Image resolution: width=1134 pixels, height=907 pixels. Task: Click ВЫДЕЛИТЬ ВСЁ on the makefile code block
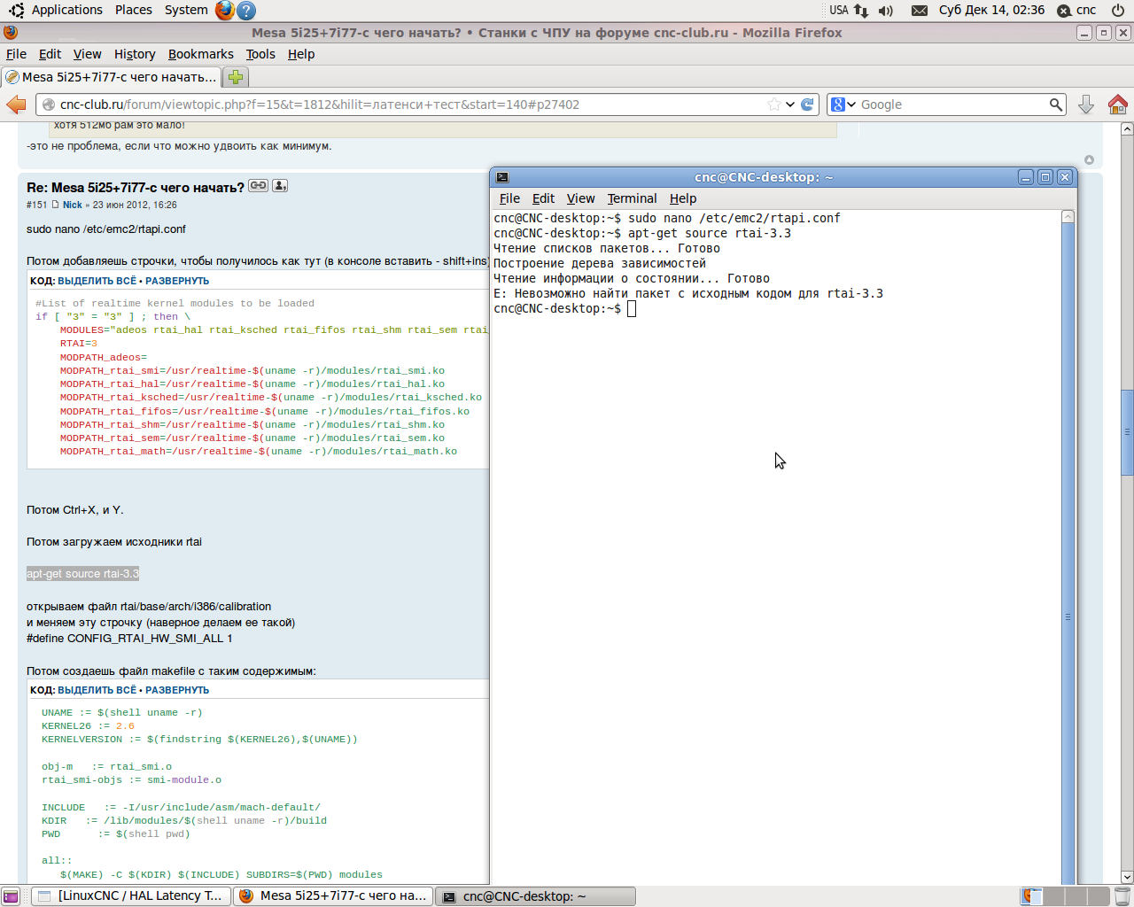[x=97, y=690]
